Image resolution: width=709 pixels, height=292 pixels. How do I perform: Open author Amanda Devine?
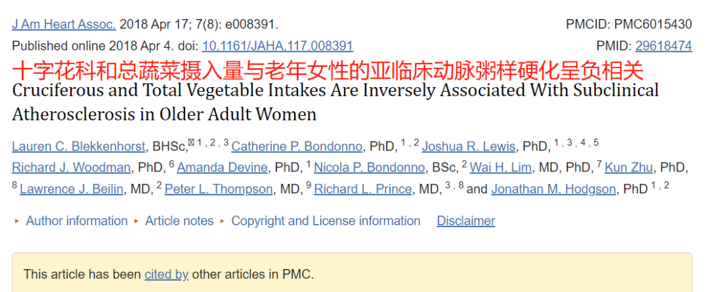pyautogui.click(x=222, y=168)
